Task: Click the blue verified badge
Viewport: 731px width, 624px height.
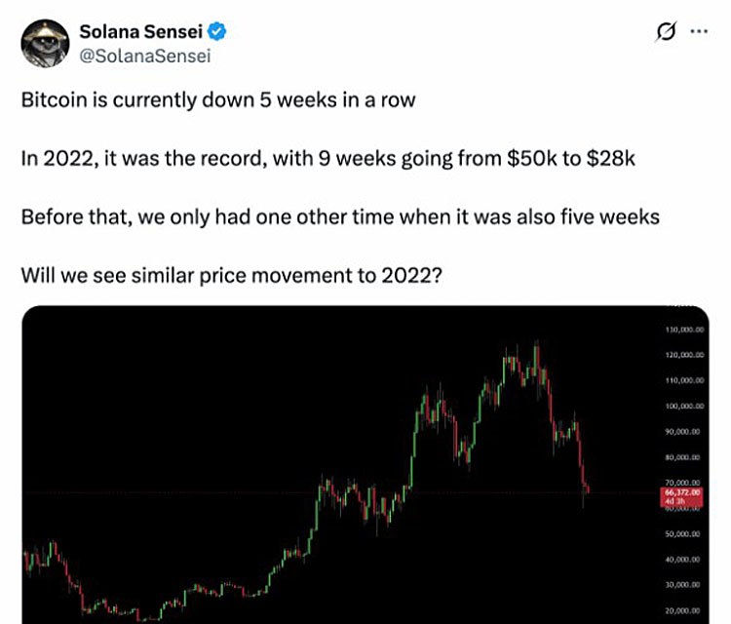Action: click(216, 32)
